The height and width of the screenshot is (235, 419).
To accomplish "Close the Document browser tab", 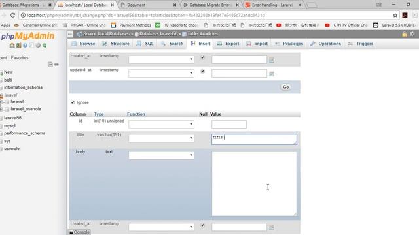I will coord(175,5).
